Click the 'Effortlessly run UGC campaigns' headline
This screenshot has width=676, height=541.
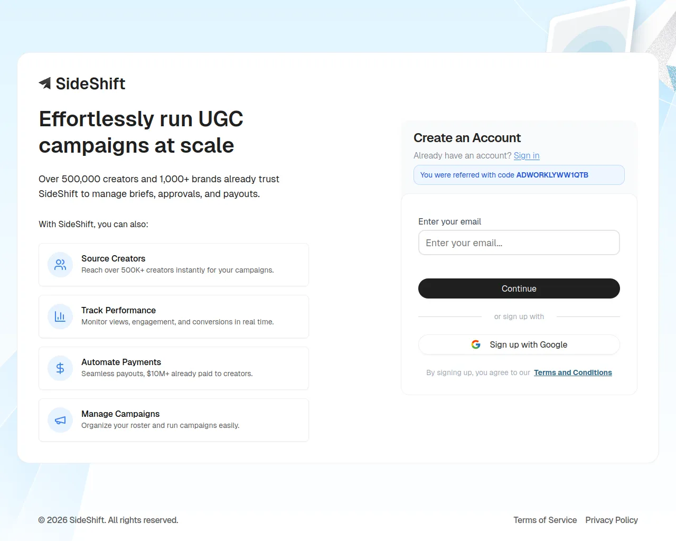coord(141,132)
